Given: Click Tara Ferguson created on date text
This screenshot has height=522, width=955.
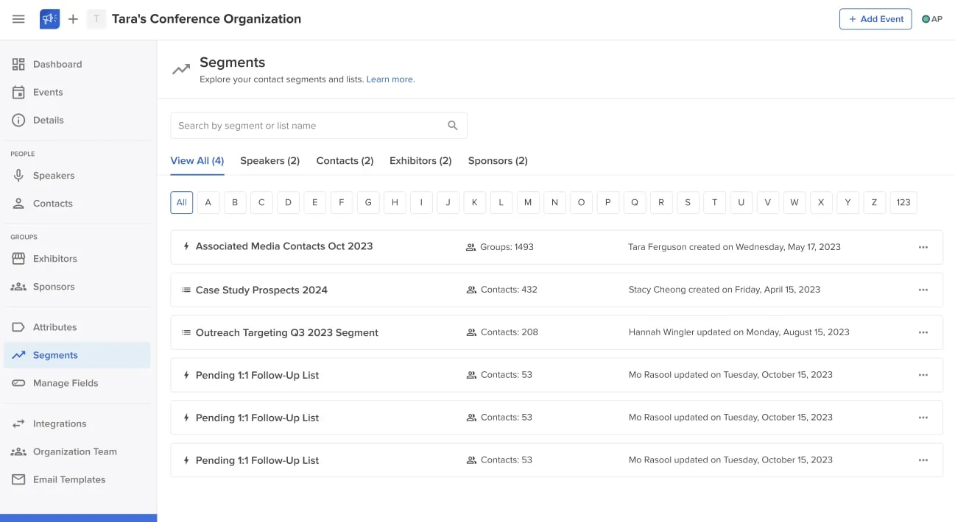Looking at the screenshot, I should click(x=734, y=247).
